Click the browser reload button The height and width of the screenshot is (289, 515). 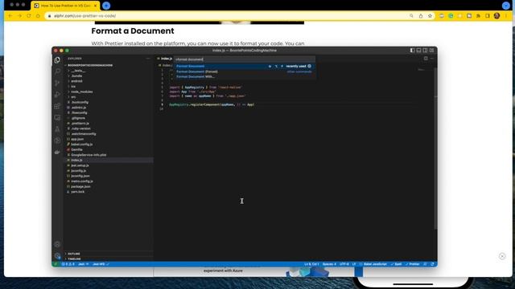(29, 16)
